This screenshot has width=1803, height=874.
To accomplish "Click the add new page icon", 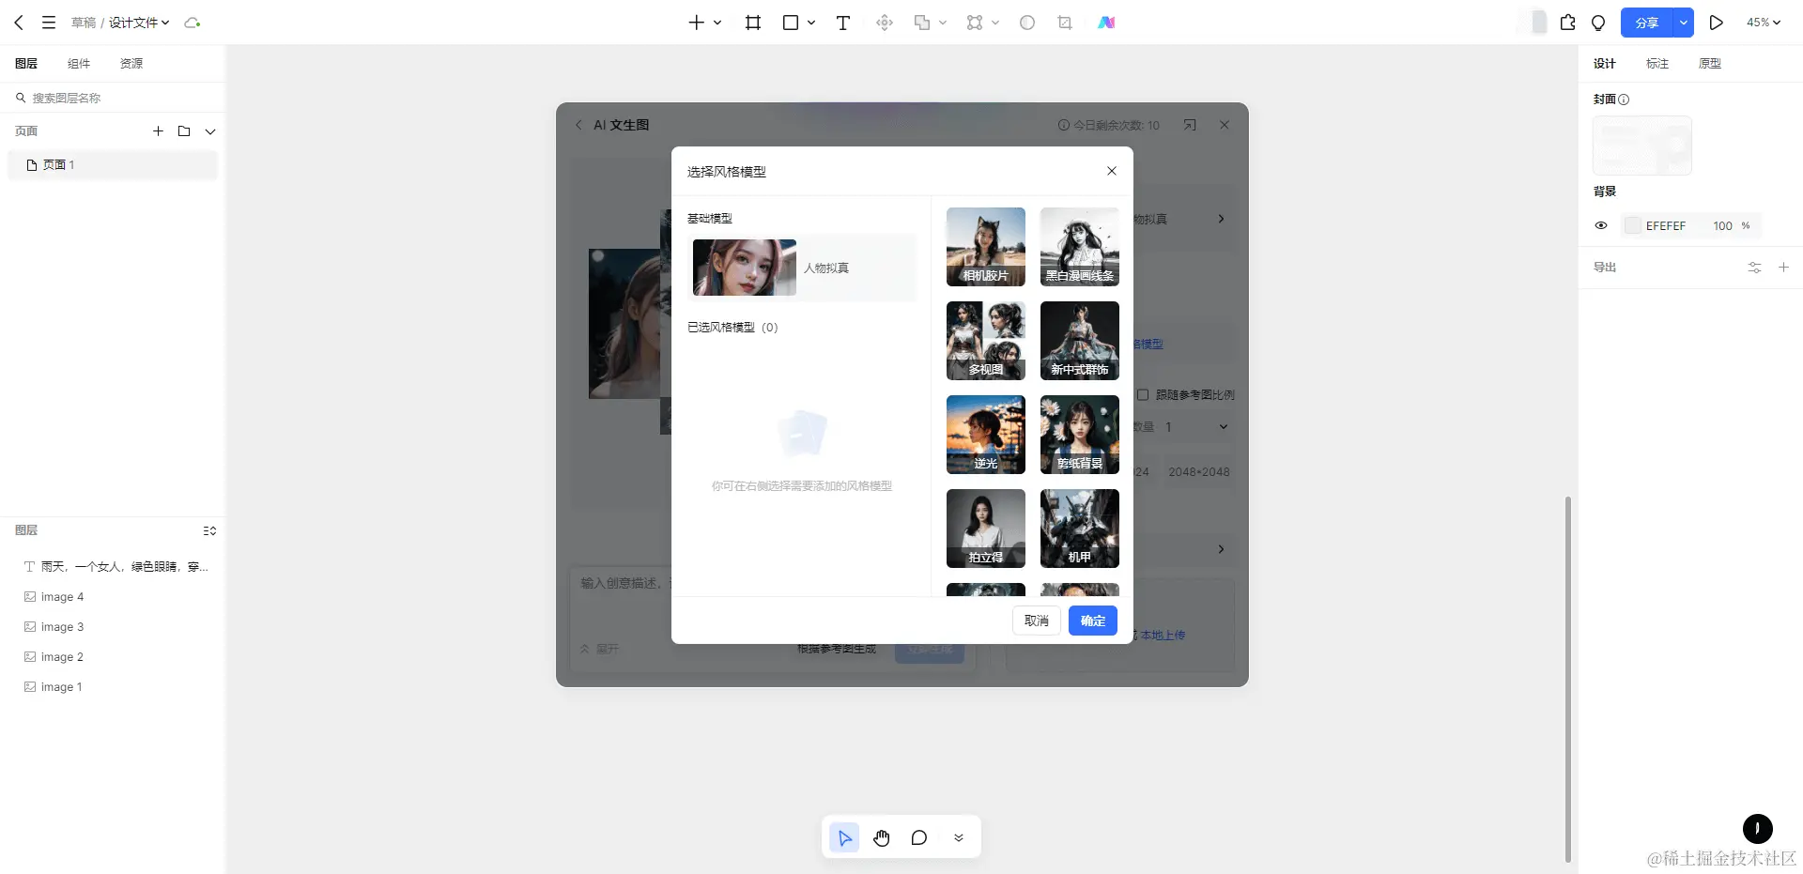I will (x=158, y=131).
